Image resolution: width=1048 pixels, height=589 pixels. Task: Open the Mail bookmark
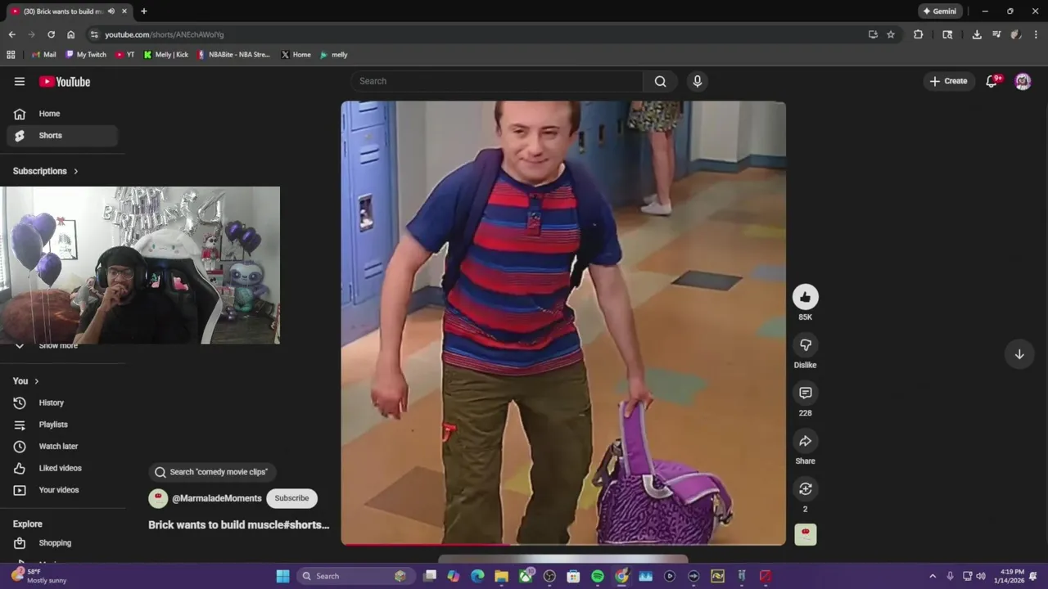pos(43,55)
